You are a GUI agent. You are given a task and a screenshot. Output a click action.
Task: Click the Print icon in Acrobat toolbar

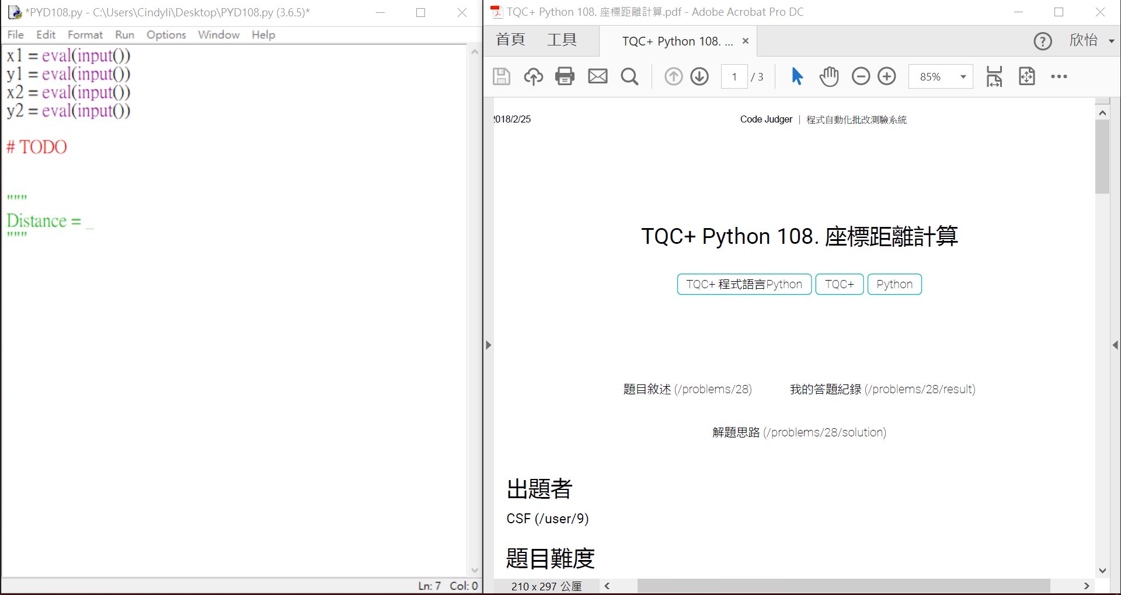click(565, 76)
